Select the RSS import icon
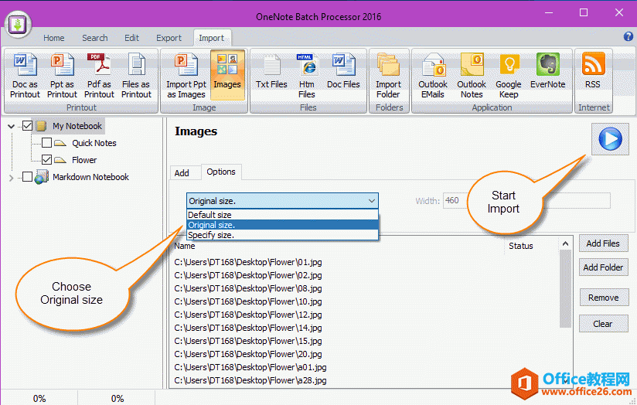 [593, 75]
